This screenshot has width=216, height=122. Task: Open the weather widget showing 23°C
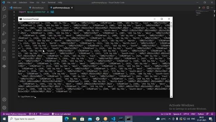click(x=161, y=119)
